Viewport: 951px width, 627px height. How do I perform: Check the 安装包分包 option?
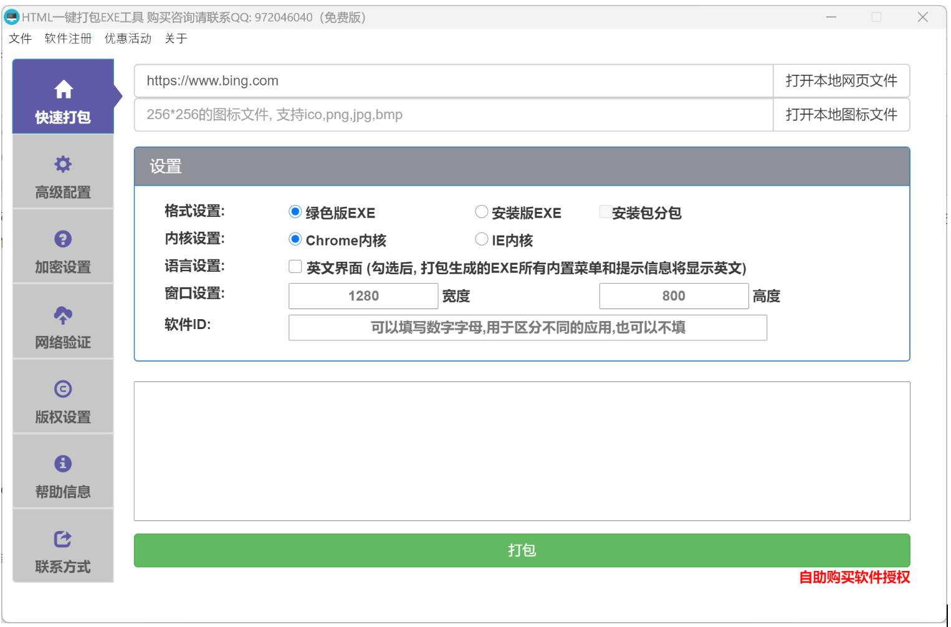pos(605,211)
